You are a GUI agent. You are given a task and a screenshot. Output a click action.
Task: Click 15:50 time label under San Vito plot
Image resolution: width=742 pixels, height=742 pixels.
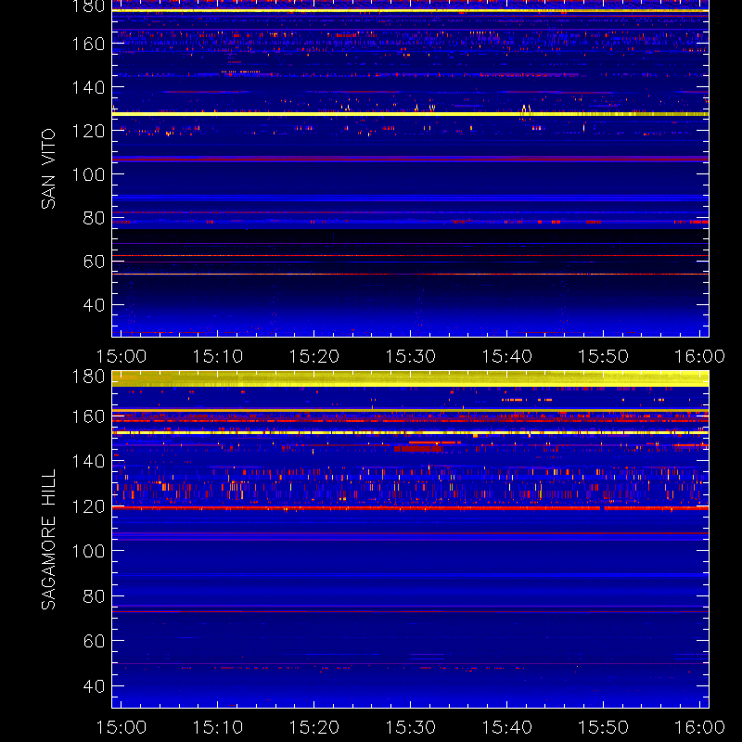tap(604, 356)
